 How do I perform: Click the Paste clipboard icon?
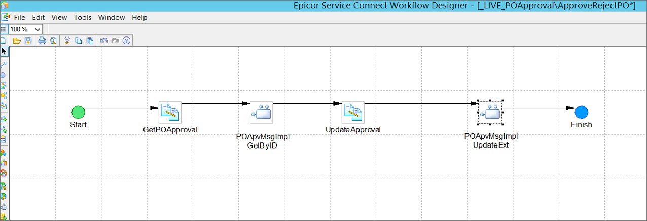coord(90,41)
